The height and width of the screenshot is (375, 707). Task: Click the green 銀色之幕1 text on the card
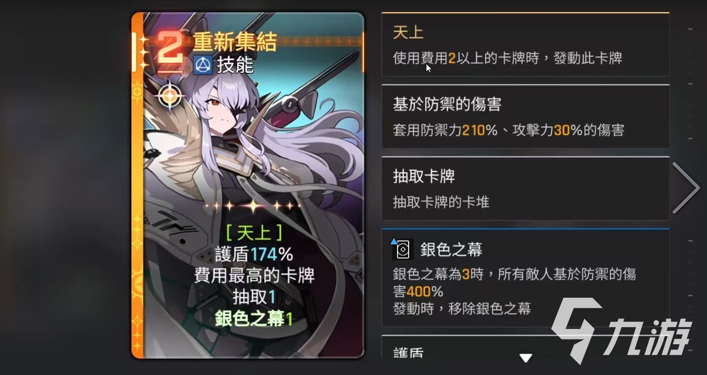click(254, 319)
